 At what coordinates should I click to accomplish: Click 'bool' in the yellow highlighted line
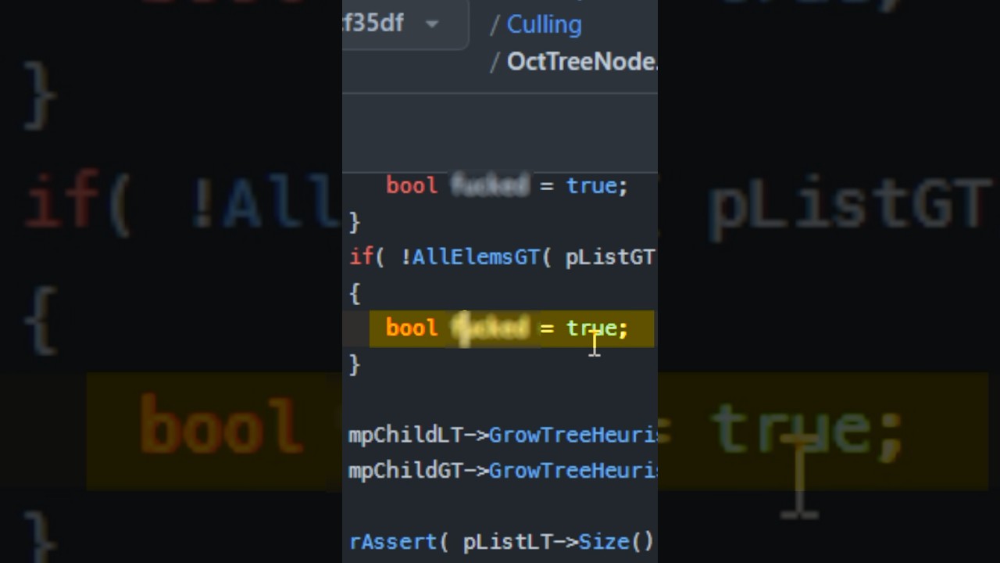(412, 328)
